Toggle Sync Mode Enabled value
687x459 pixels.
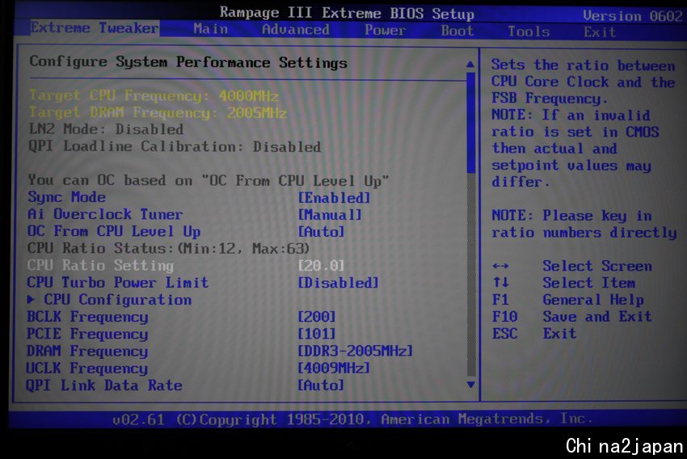coord(335,197)
